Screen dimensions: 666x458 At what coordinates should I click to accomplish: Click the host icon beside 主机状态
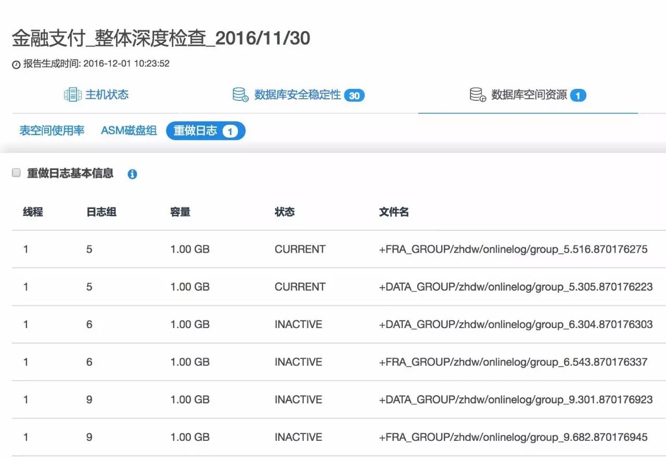72,95
